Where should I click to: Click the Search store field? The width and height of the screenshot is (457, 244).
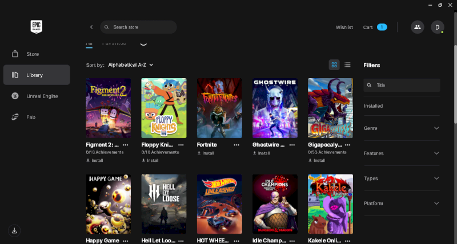click(143, 27)
